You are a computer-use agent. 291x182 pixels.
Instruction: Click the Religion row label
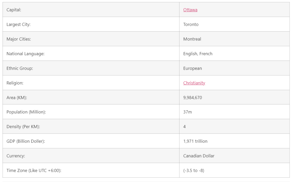pos(15,83)
